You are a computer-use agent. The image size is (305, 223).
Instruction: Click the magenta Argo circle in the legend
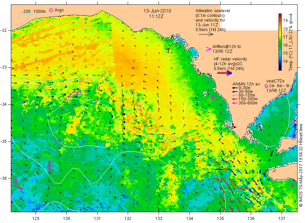(x=51, y=10)
